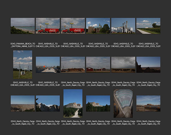Click the 0044_North_Dacota_Fargo label under the badlands panorama
The width and height of the screenshot is (171, 135).
[x=23, y=123]
